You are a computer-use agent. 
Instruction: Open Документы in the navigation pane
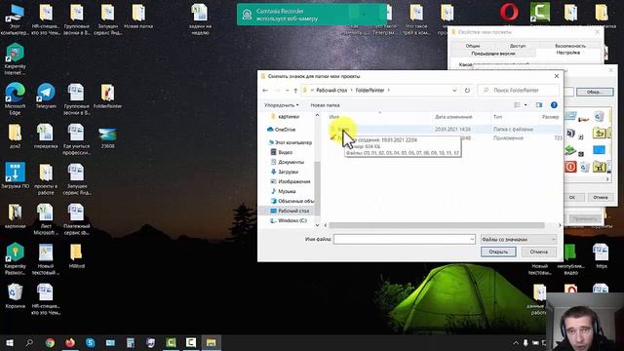291,162
